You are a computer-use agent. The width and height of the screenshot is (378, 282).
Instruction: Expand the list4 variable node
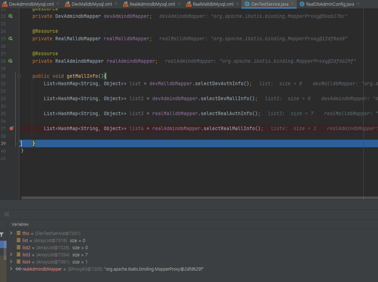pos(11,262)
